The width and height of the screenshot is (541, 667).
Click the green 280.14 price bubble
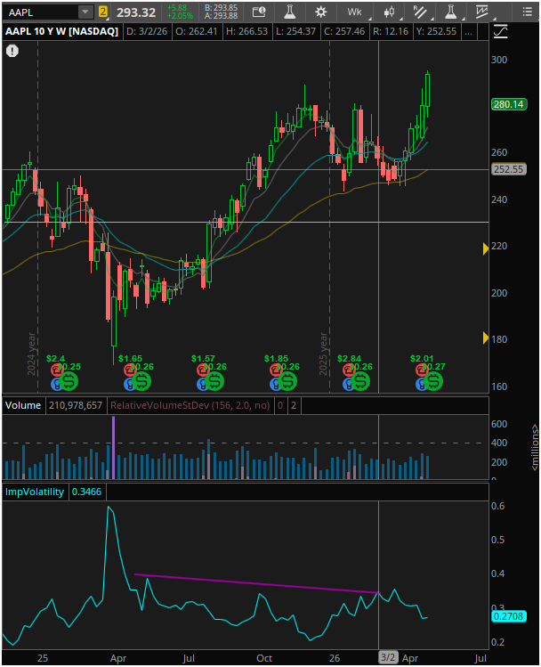click(509, 104)
